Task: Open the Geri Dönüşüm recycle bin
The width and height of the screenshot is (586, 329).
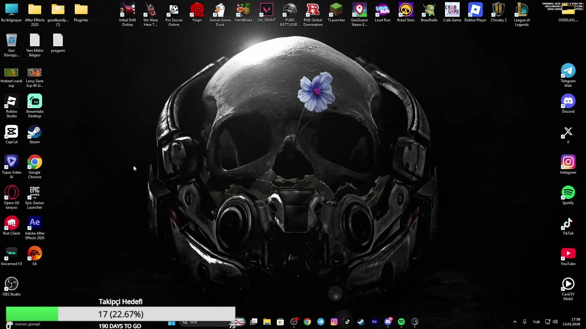Action: click(11, 46)
